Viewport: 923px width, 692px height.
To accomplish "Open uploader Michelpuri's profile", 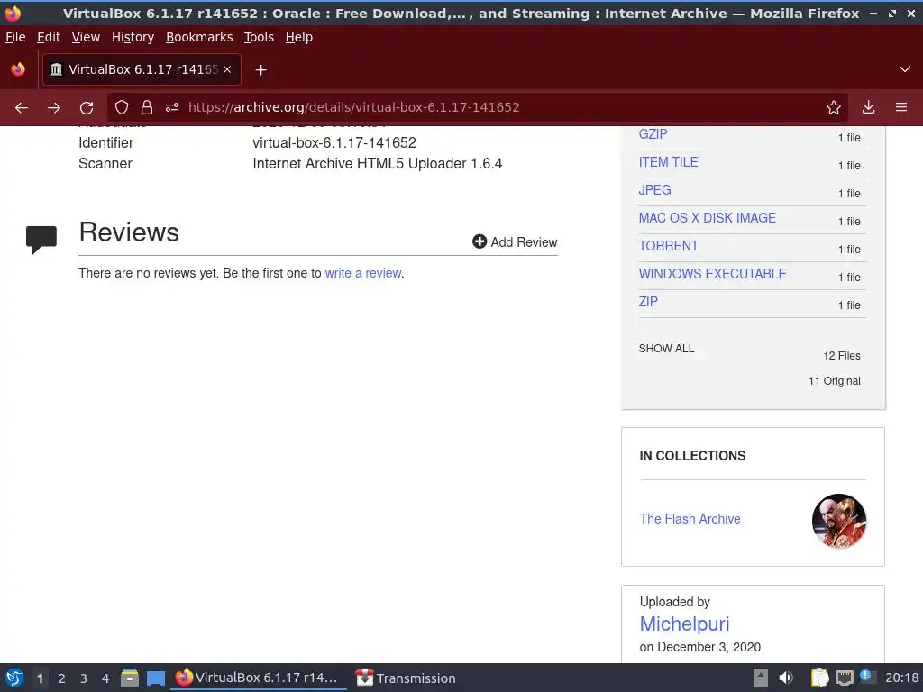I will 685,624.
